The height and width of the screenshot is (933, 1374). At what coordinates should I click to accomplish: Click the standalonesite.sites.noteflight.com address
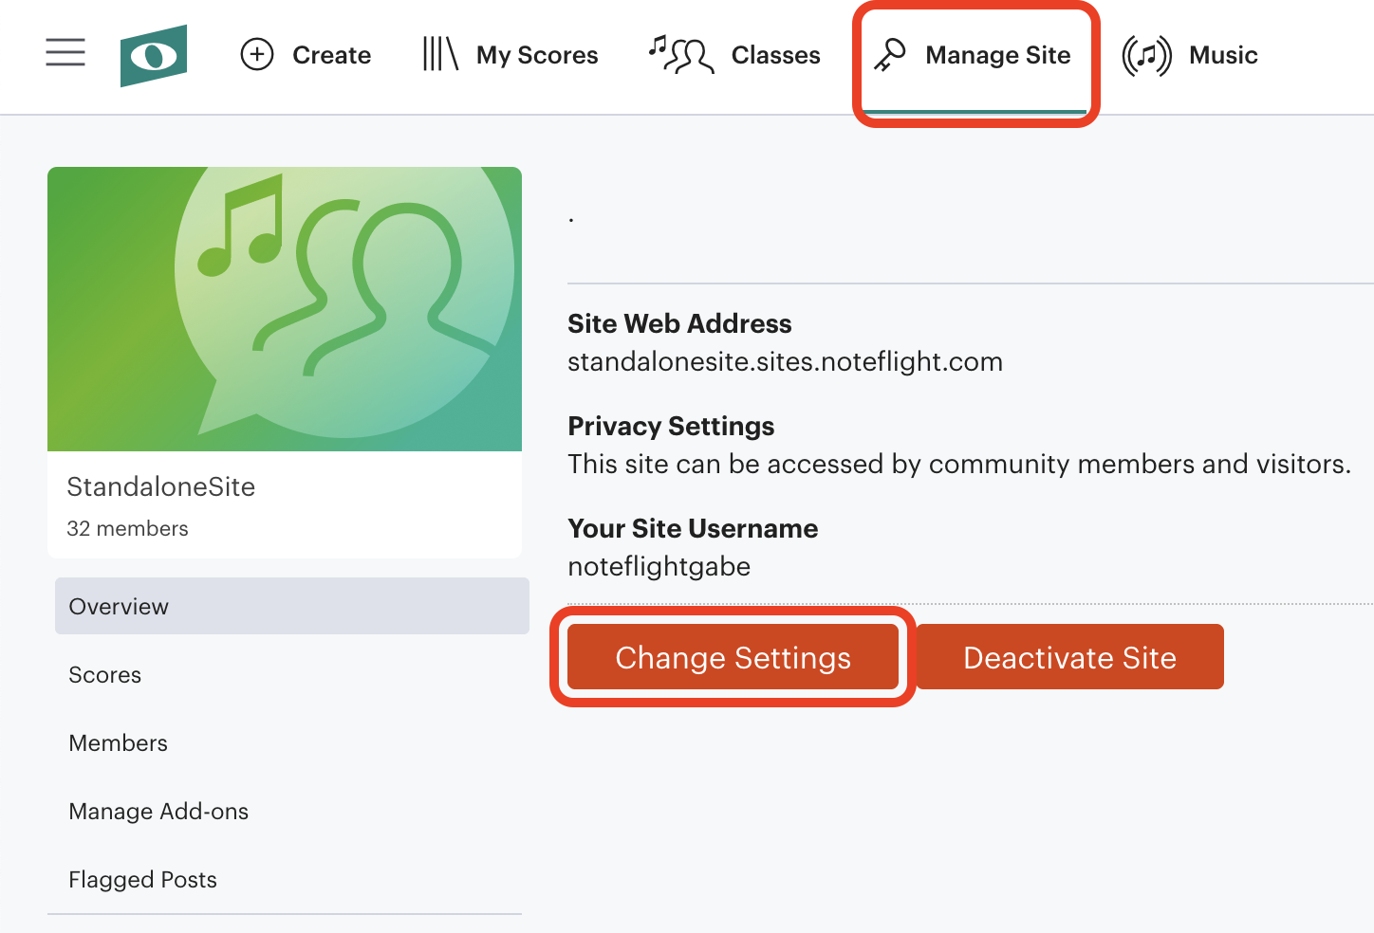(785, 362)
